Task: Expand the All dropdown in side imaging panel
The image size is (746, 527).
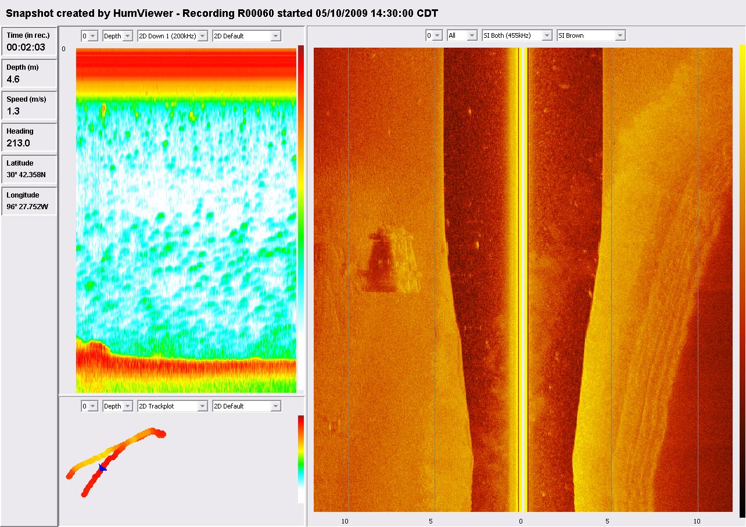Action: pos(462,35)
